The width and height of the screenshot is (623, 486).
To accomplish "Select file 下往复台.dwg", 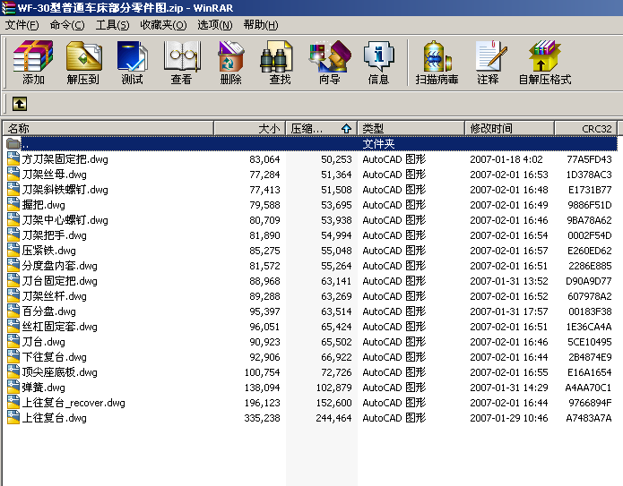I will click(x=54, y=356).
